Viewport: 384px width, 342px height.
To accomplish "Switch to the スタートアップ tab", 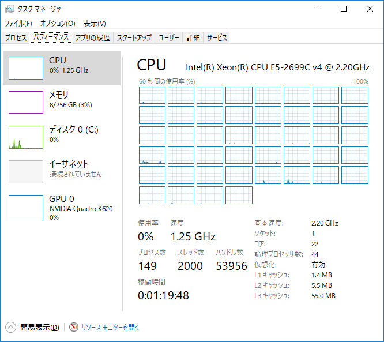I will point(134,38).
